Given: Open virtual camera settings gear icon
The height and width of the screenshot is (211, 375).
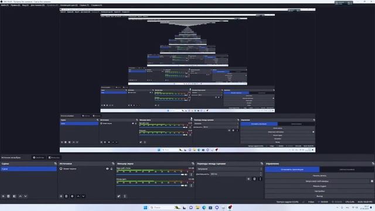Looking at the screenshot, I should point(372,181).
